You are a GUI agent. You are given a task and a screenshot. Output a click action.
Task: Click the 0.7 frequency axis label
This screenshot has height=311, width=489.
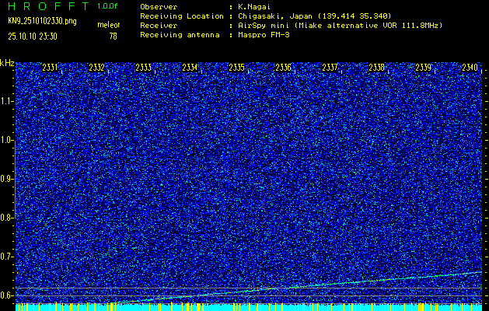coord(7,257)
